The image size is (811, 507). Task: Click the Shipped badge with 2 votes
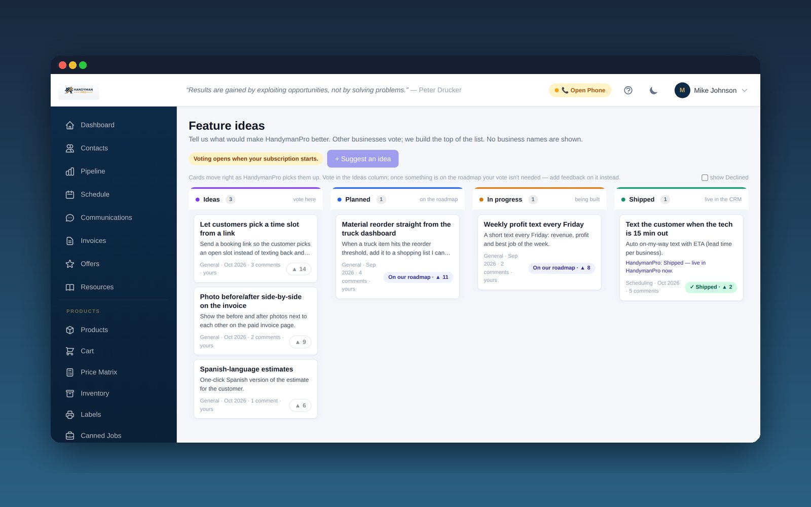tap(711, 287)
